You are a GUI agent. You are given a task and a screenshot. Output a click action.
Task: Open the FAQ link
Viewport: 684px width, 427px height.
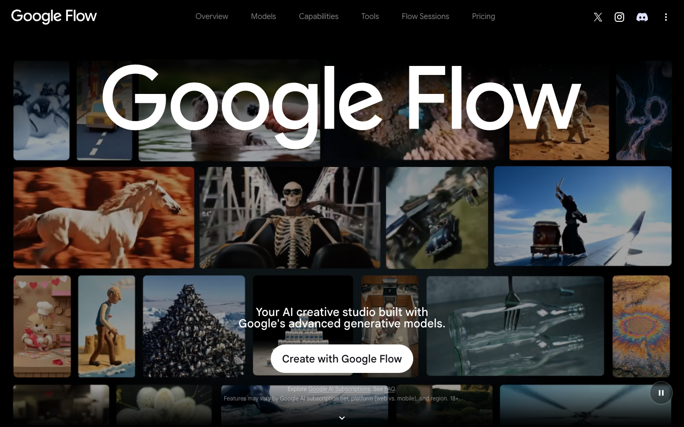[389, 389]
